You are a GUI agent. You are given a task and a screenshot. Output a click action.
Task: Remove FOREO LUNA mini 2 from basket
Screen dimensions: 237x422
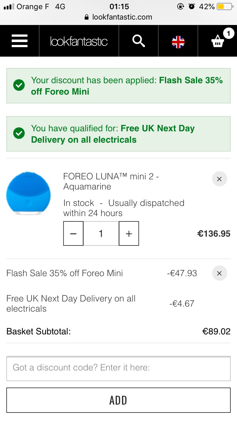[x=219, y=179]
